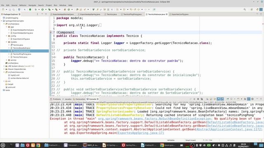Open EsportesAppSpring.java in Package Explorer
The image size is (264, 148).
pyautogui.click(x=23, y=33)
